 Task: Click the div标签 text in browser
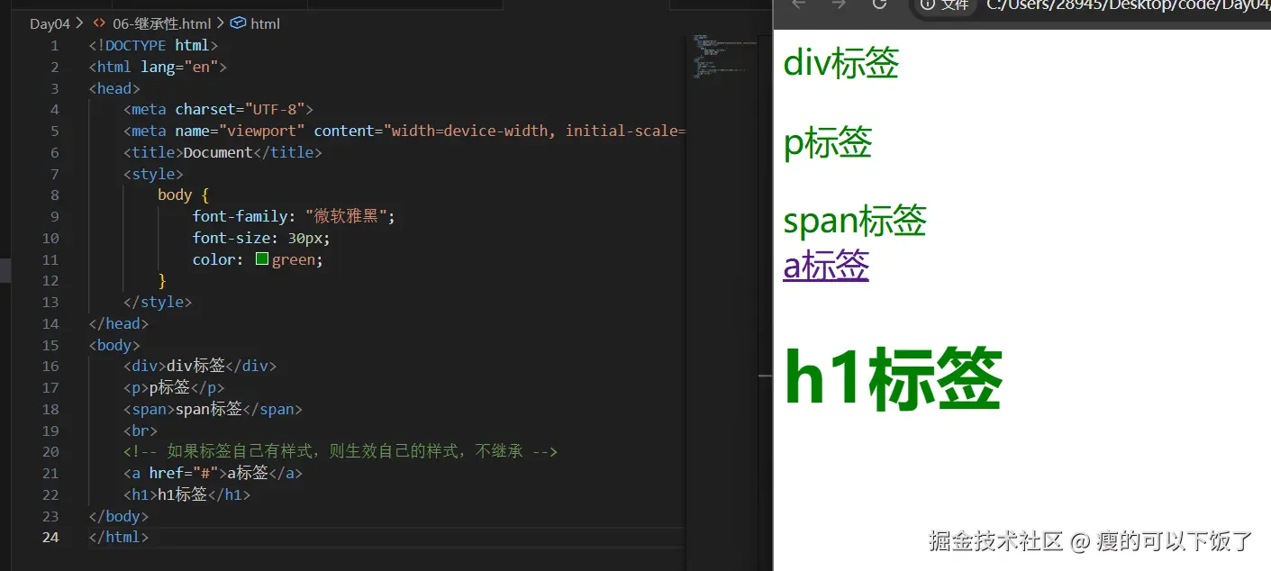pyautogui.click(x=841, y=63)
